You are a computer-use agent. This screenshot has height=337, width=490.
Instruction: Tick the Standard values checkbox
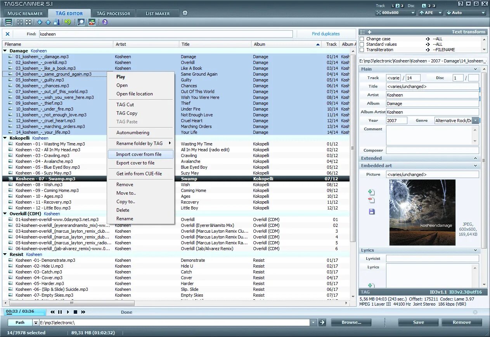(362, 44)
